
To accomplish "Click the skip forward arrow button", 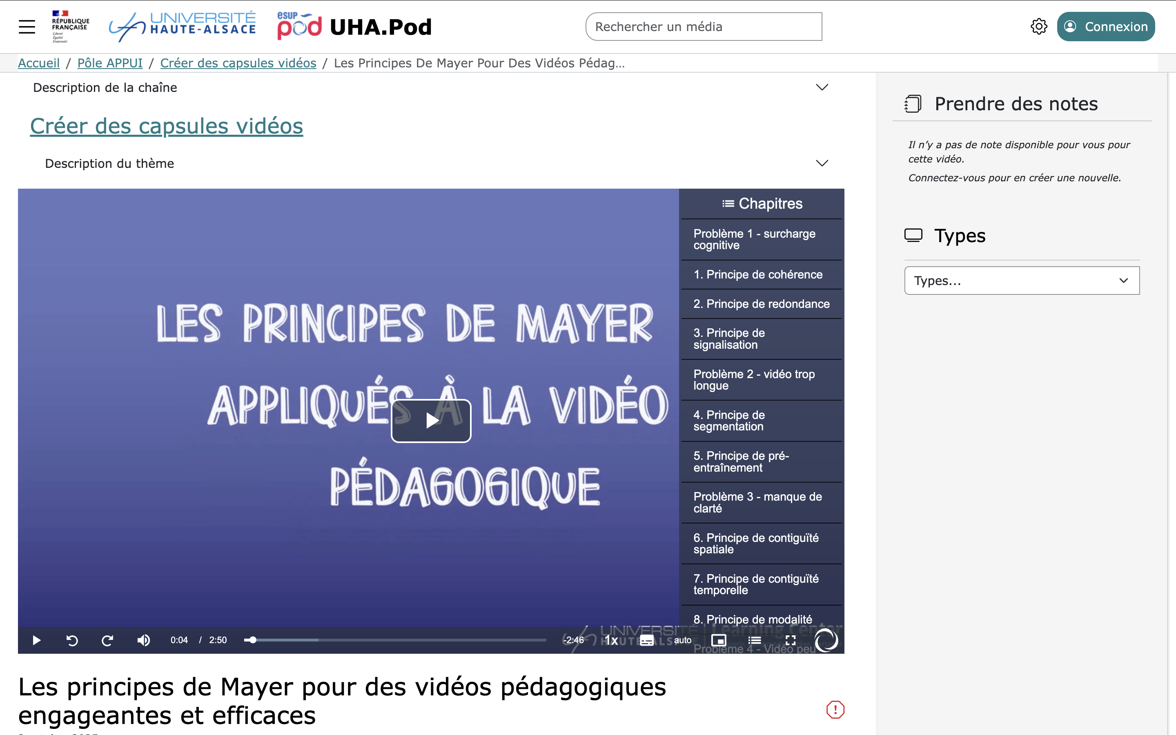I will 107,640.
